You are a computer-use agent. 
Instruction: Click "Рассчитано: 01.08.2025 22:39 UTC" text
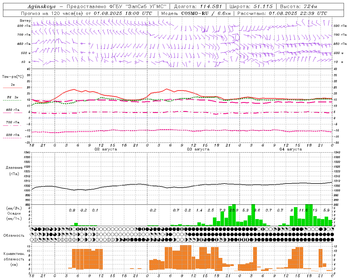[x=282, y=13]
